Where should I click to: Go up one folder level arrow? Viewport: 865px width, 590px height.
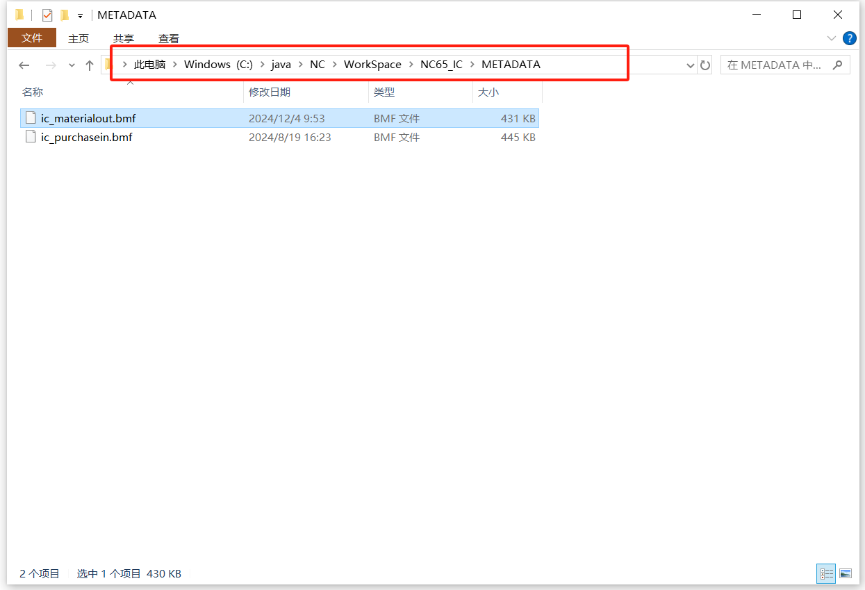coord(90,65)
